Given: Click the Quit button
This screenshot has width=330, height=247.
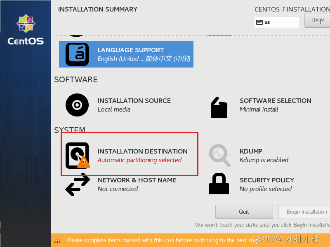Looking at the screenshot, I should point(244,212).
